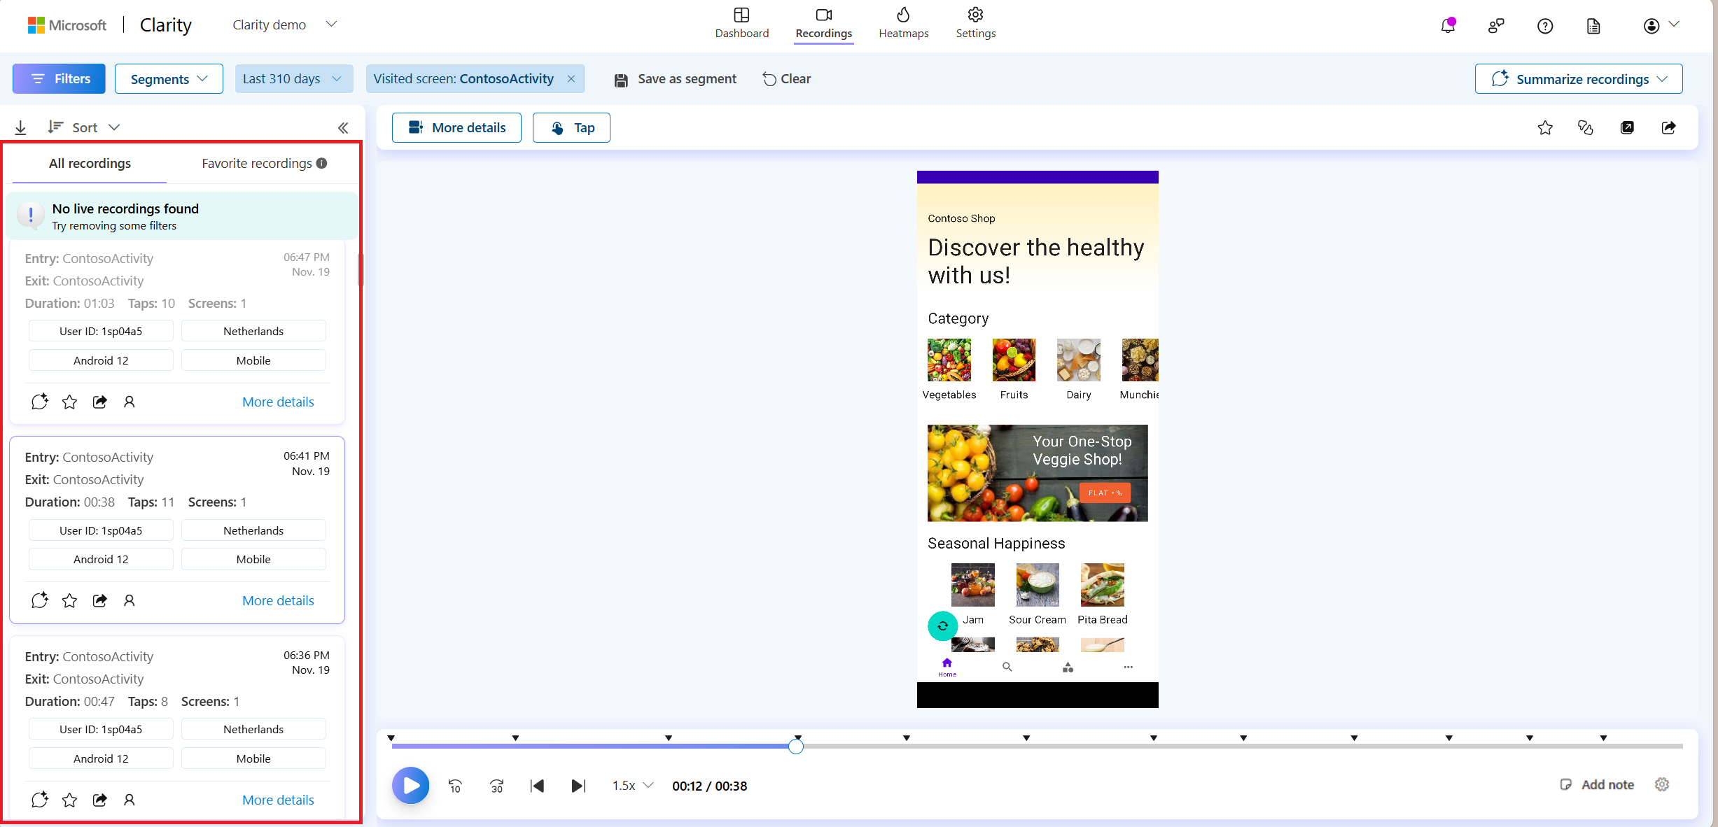Open the Last 310 days date range

tap(293, 79)
